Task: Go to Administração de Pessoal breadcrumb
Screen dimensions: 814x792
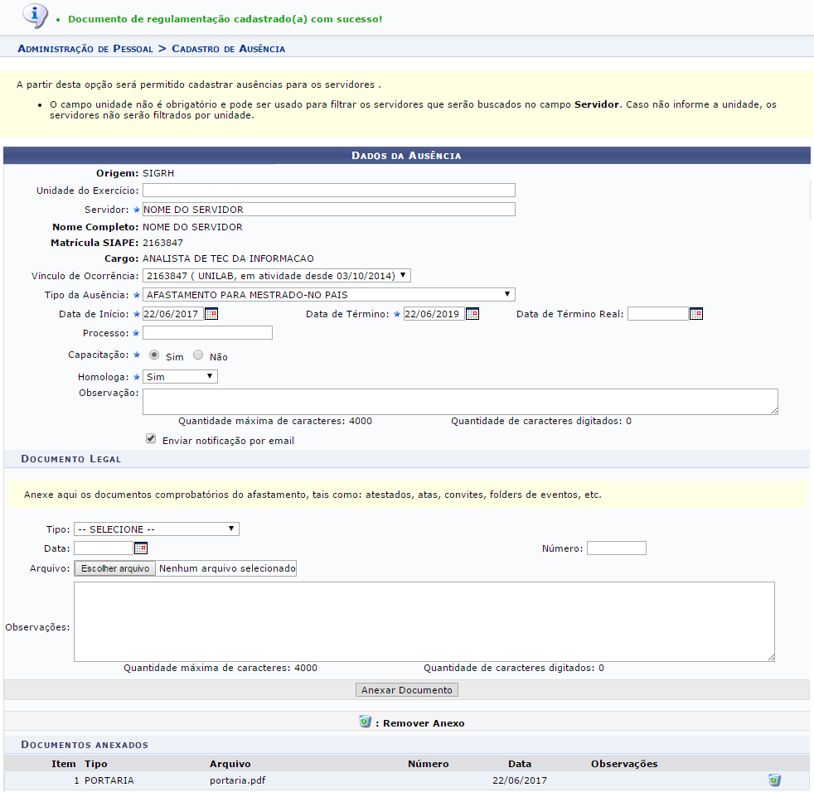Action: point(85,49)
